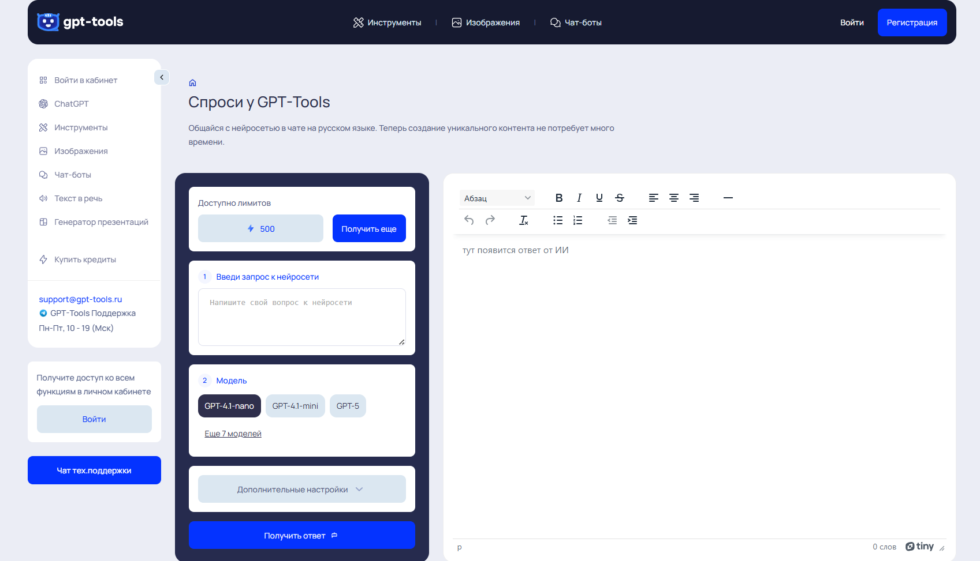Viewport: 980px width, 561px height.
Task: Click the underline icon
Action: 599,197
